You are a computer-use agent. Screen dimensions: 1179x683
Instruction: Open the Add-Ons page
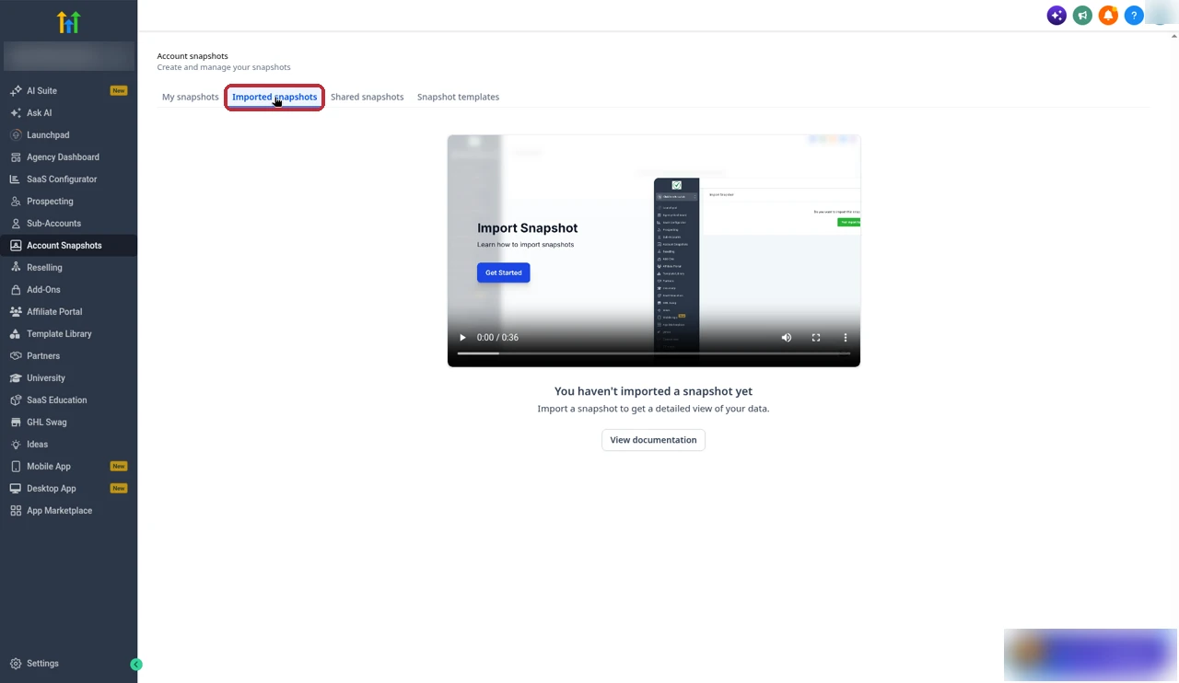click(x=68, y=290)
